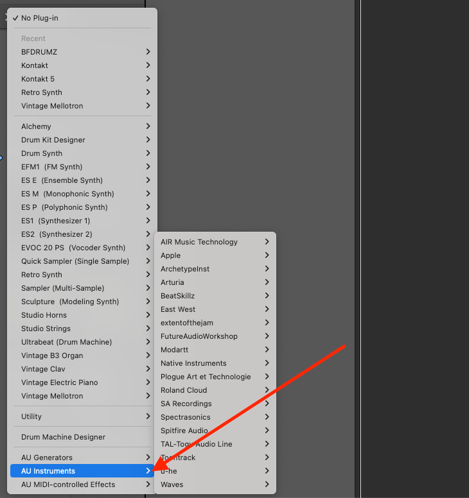
Task: Expand chevron beside Native Instruments
Action: (267, 363)
